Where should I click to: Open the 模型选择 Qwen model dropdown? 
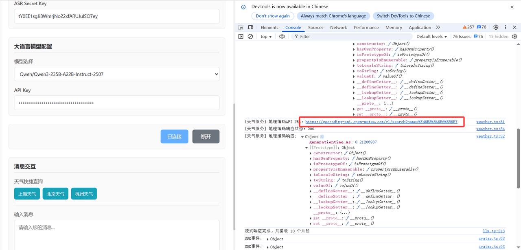pos(117,74)
